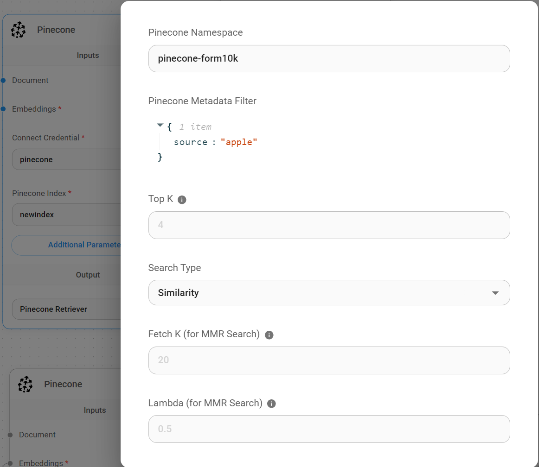Click the Fetch K input field
The height and width of the screenshot is (467, 539).
[329, 360]
